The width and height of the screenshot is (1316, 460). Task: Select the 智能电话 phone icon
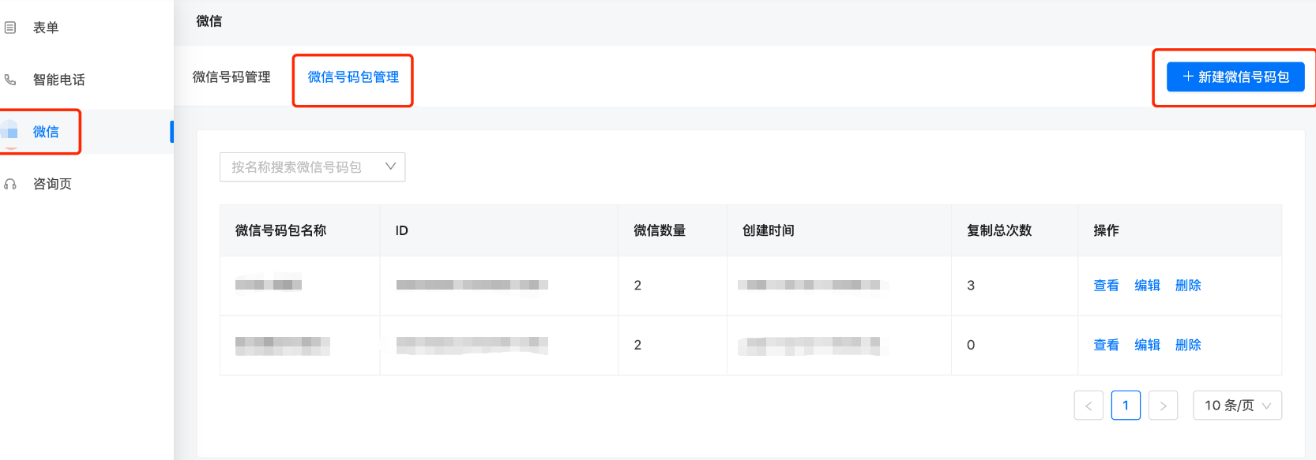point(10,79)
